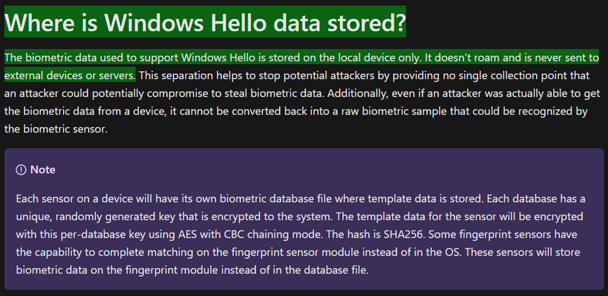Click the Note info icon
Viewport: 608px width, 296px height.
click(x=21, y=170)
